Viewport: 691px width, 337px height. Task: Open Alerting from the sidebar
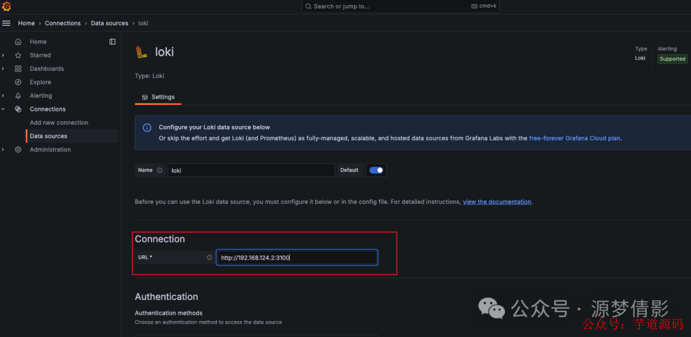click(x=41, y=95)
